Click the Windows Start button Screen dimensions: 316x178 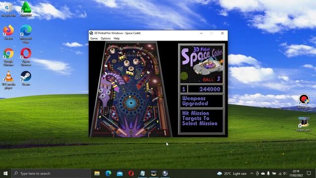(x=5, y=174)
